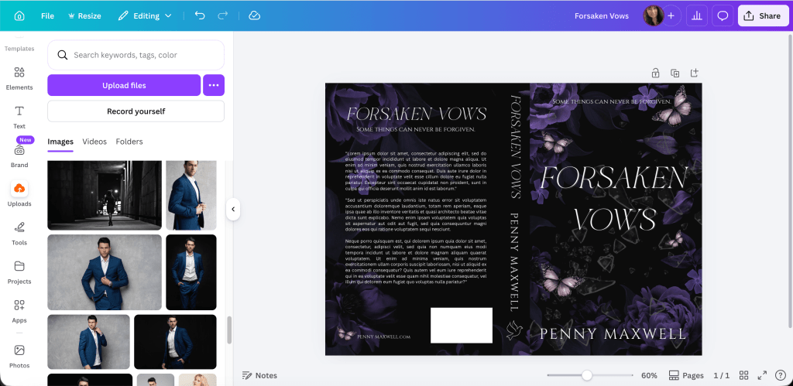Click the Record yourself button
This screenshot has width=793, height=386.
[136, 111]
